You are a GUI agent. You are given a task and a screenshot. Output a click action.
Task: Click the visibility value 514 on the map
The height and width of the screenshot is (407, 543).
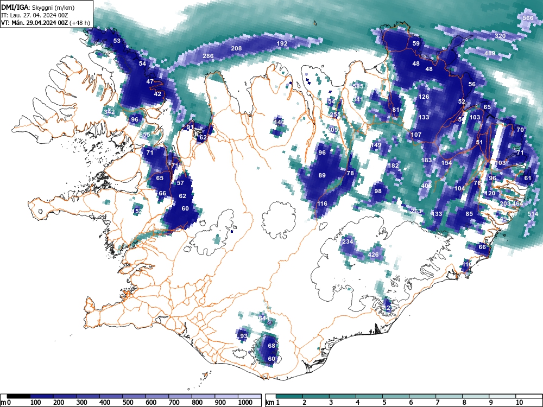click(533, 214)
